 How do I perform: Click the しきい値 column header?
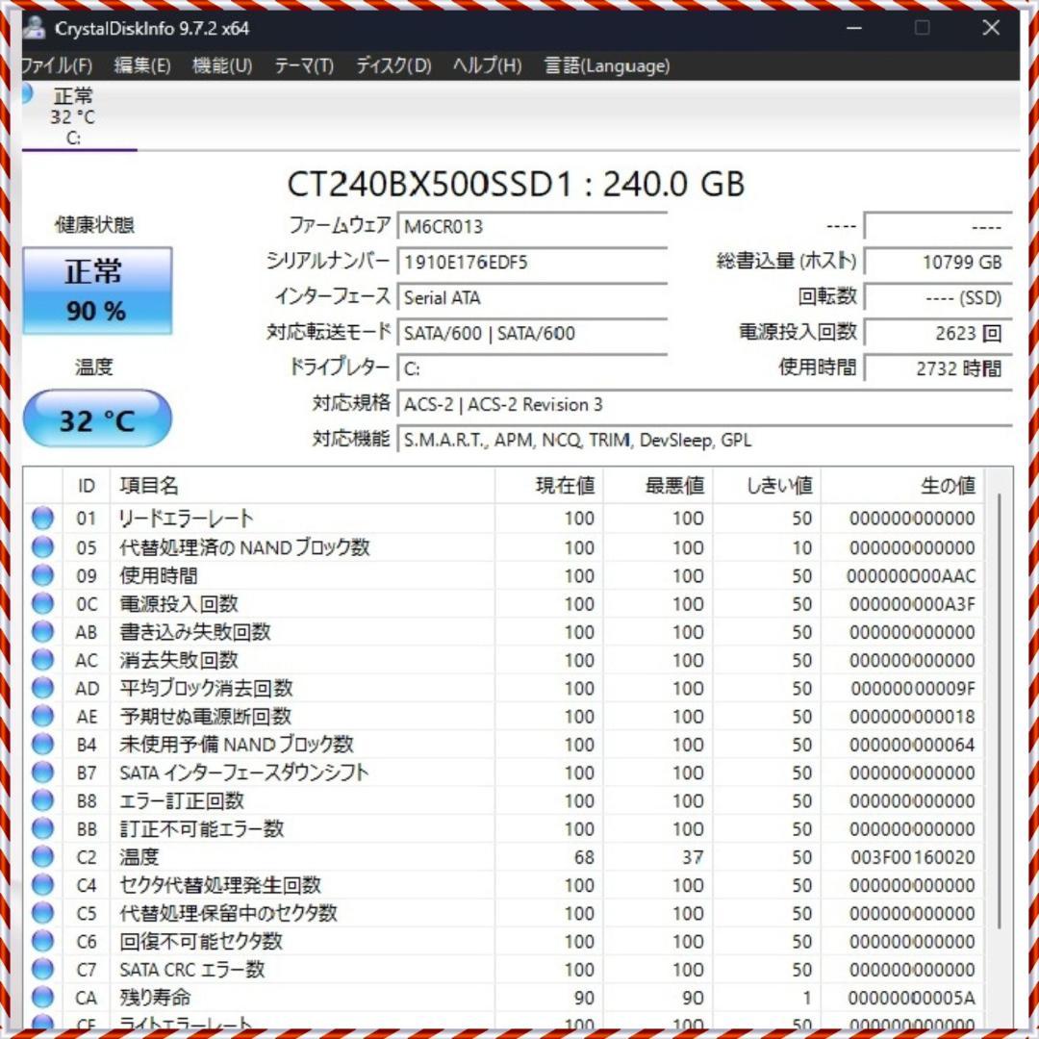(767, 486)
